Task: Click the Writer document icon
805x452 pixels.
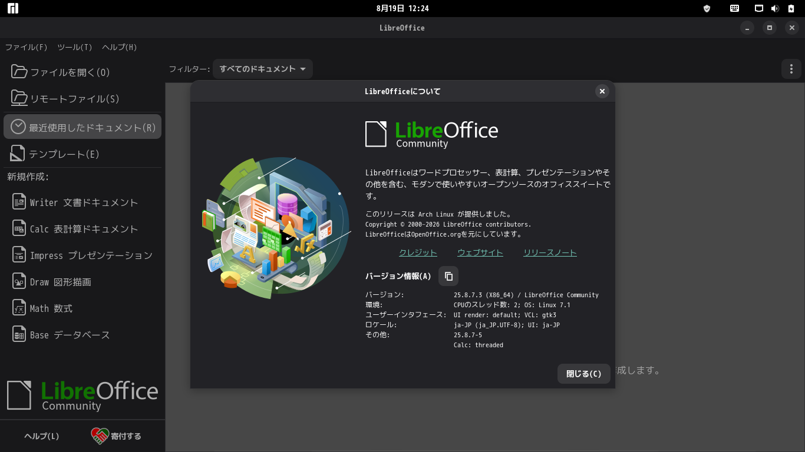Action: point(19,202)
